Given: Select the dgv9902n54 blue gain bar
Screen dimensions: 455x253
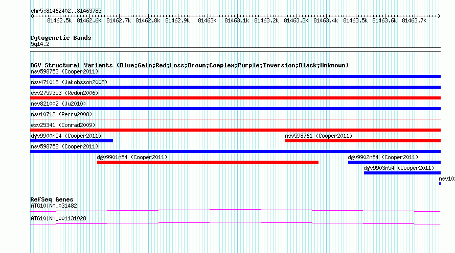Looking at the screenshot, I should pos(394,162).
